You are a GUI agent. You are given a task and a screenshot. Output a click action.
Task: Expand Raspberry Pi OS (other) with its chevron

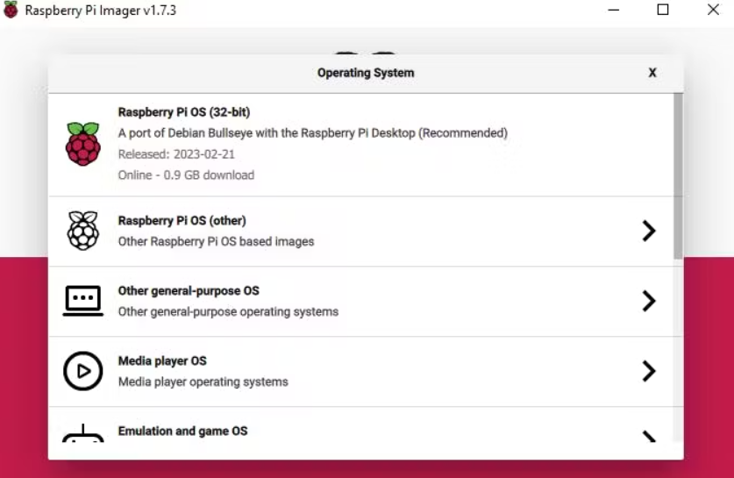(649, 231)
